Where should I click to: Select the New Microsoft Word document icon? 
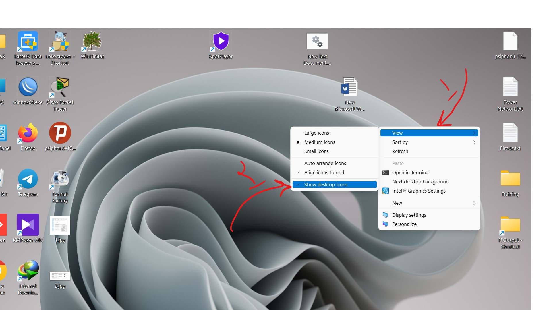point(349,87)
